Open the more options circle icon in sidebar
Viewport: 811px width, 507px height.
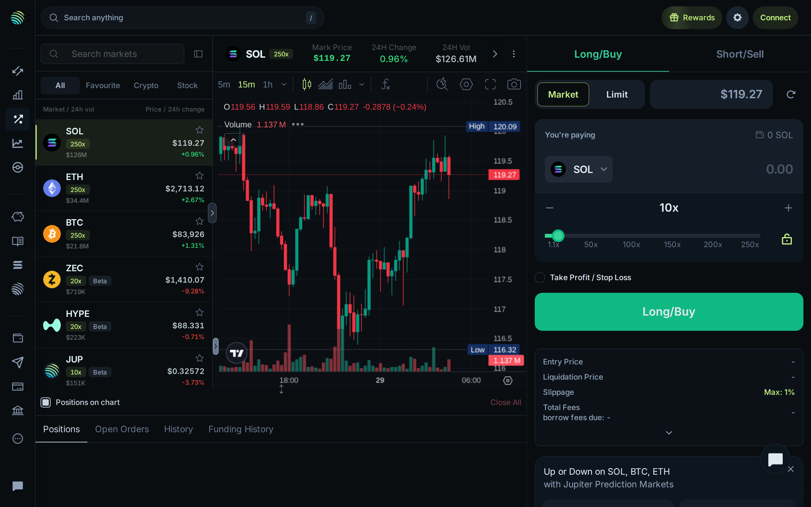point(17,438)
